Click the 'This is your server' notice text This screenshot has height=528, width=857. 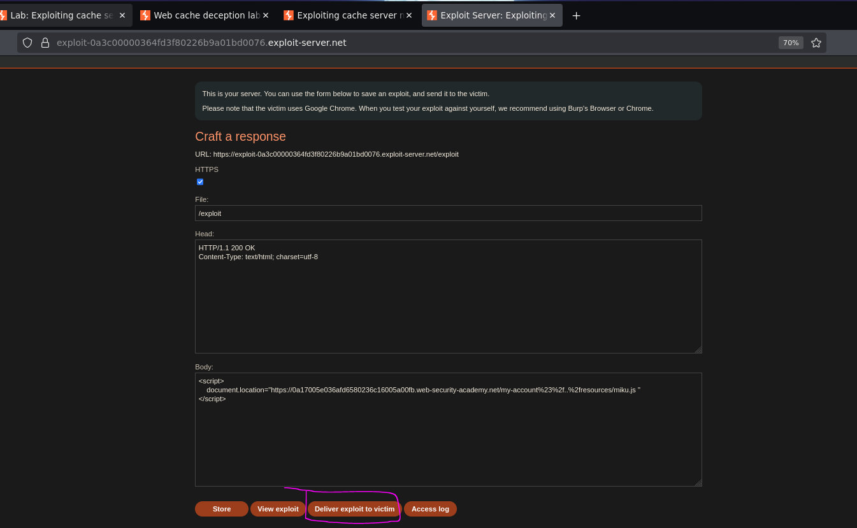[346, 94]
